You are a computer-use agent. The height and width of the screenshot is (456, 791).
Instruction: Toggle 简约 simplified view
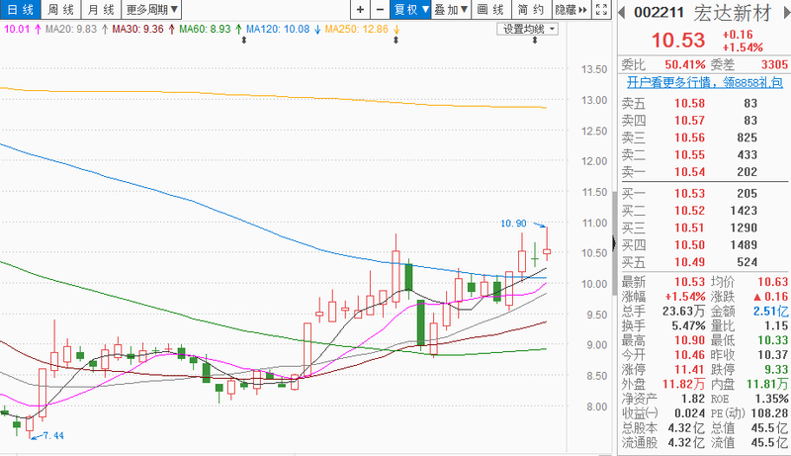point(529,10)
